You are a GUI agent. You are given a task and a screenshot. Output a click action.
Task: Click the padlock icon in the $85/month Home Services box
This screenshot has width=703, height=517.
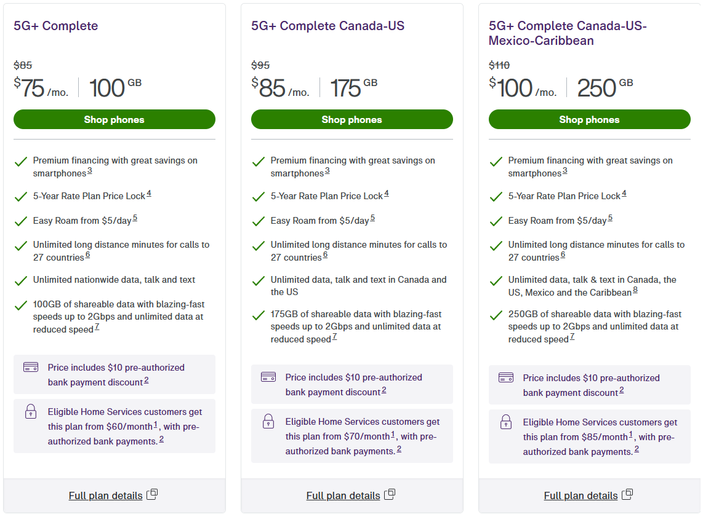click(506, 421)
